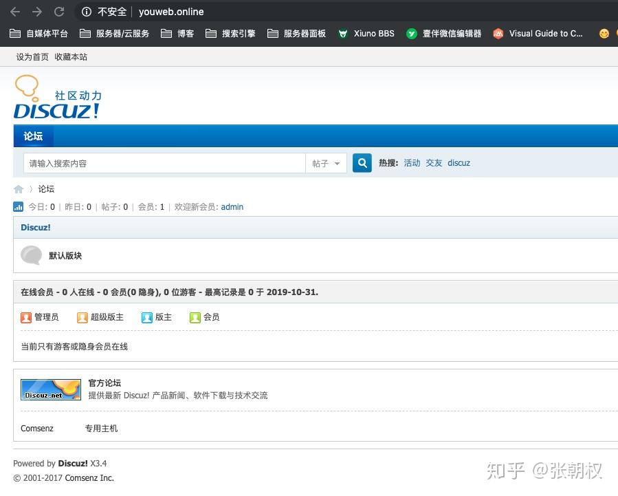The height and width of the screenshot is (496, 618).
Task: Click the home breadcrumb icon
Action: pyautogui.click(x=19, y=189)
